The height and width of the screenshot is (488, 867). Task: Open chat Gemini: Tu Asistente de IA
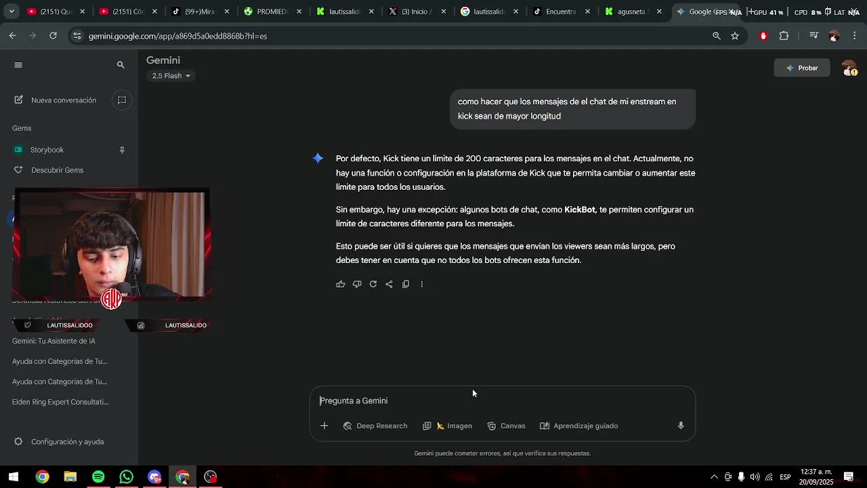tap(54, 341)
